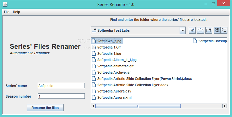Switch to list view

217,30
